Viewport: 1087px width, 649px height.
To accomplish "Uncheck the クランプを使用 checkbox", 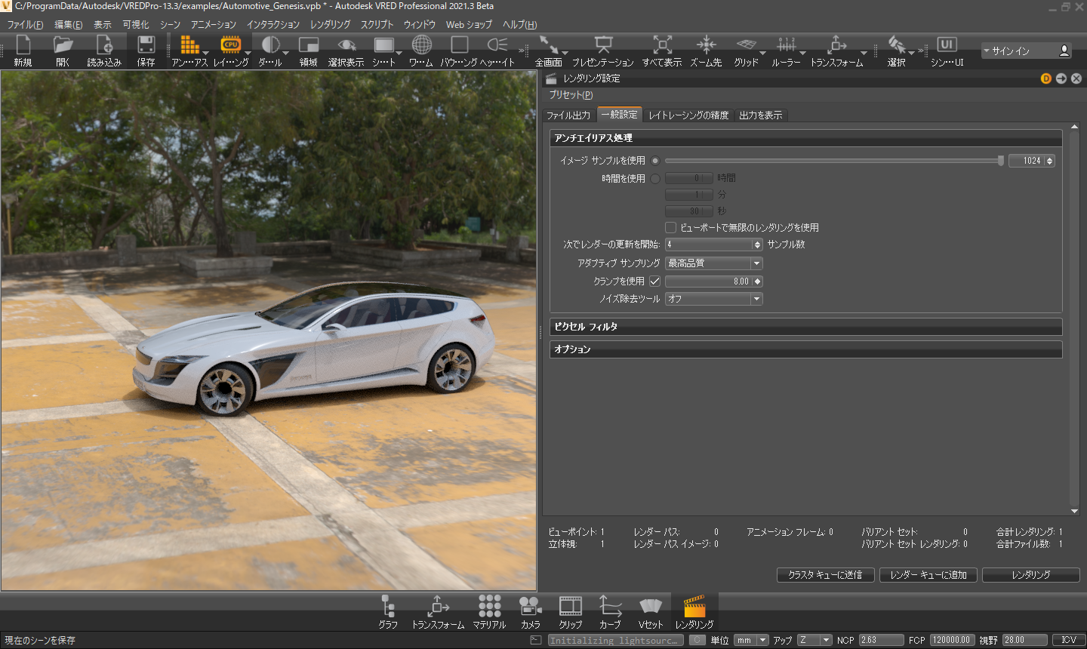I will click(655, 281).
